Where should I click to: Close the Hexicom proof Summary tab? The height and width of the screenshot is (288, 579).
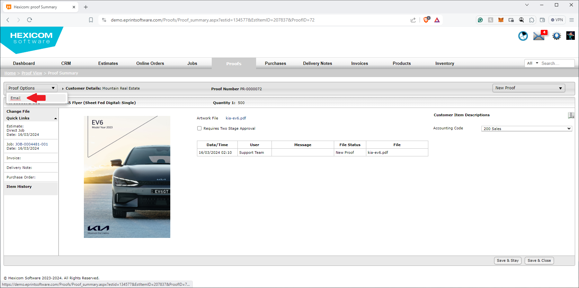click(x=74, y=7)
